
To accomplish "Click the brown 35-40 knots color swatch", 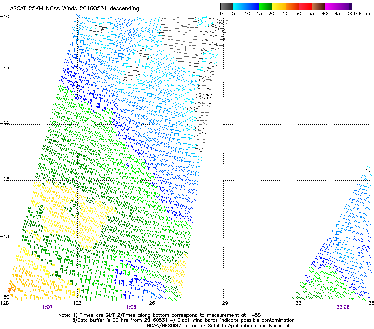I will tap(318, 6).
